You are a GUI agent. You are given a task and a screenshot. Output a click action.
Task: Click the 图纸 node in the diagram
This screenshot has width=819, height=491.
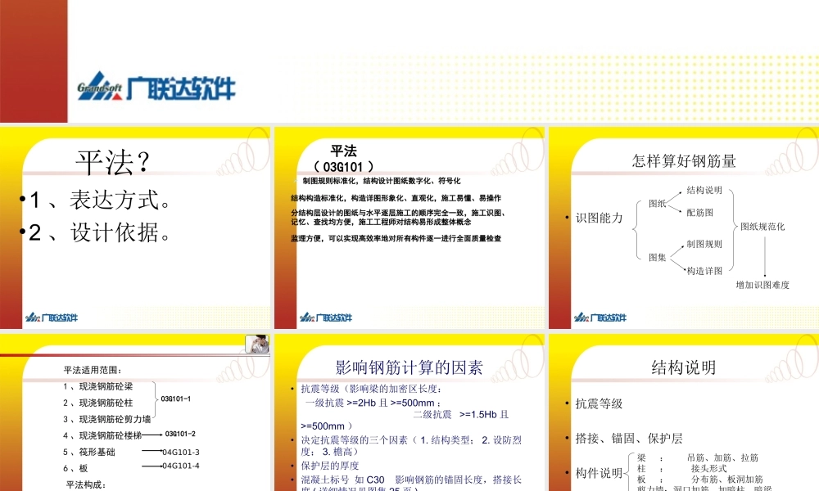pos(657,204)
